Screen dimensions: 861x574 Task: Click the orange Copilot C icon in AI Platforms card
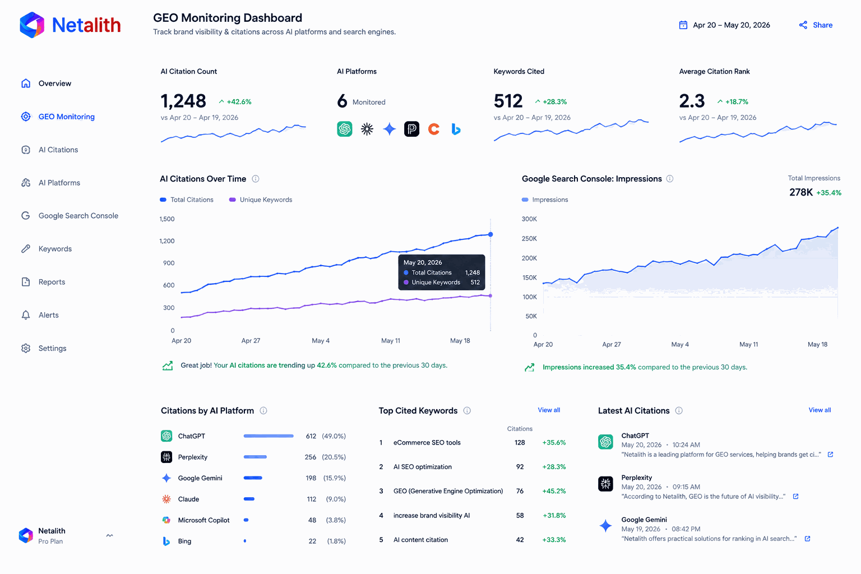click(x=434, y=129)
